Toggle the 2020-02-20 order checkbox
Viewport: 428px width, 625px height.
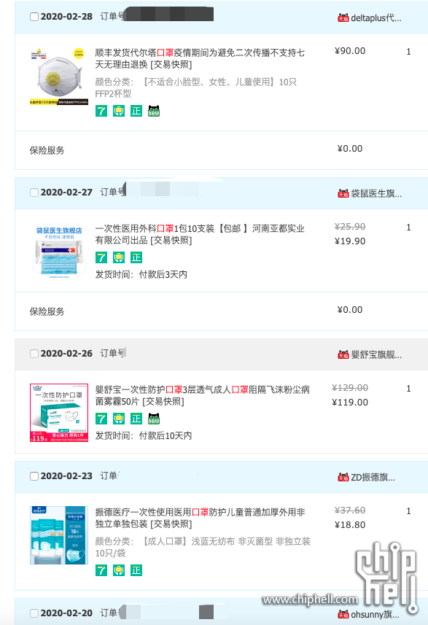[x=34, y=613]
